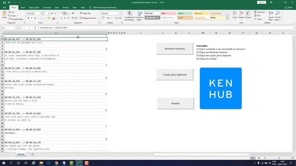
Task: Open Format as Table gallery
Action: 140,16
